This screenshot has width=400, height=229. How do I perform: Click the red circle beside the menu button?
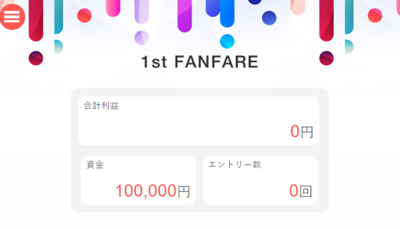click(x=84, y=15)
